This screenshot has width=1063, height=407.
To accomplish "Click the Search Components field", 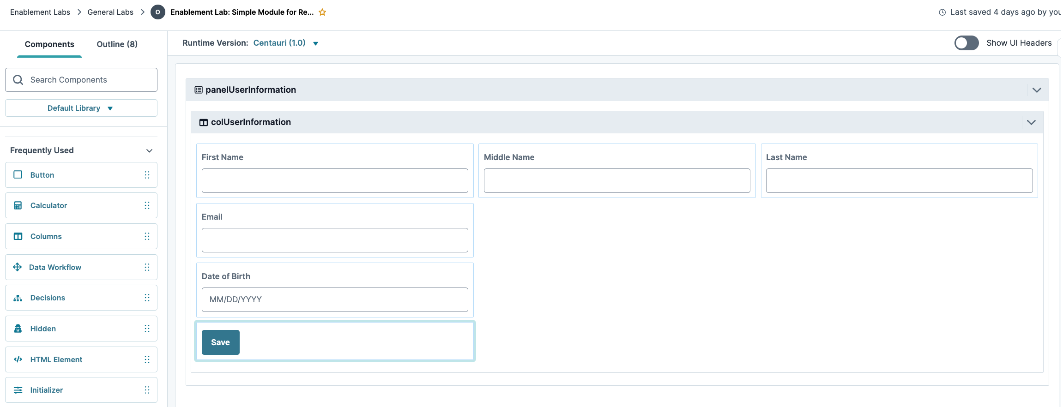I will (81, 80).
